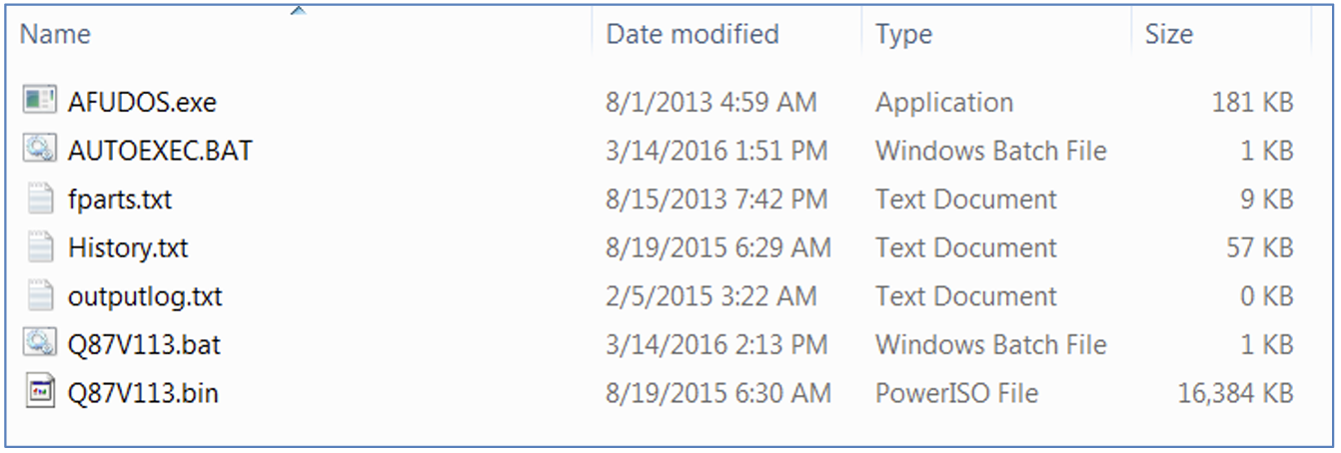The width and height of the screenshot is (1341, 453).
Task: Select the outputlog.txt text file icon
Action: [x=40, y=295]
